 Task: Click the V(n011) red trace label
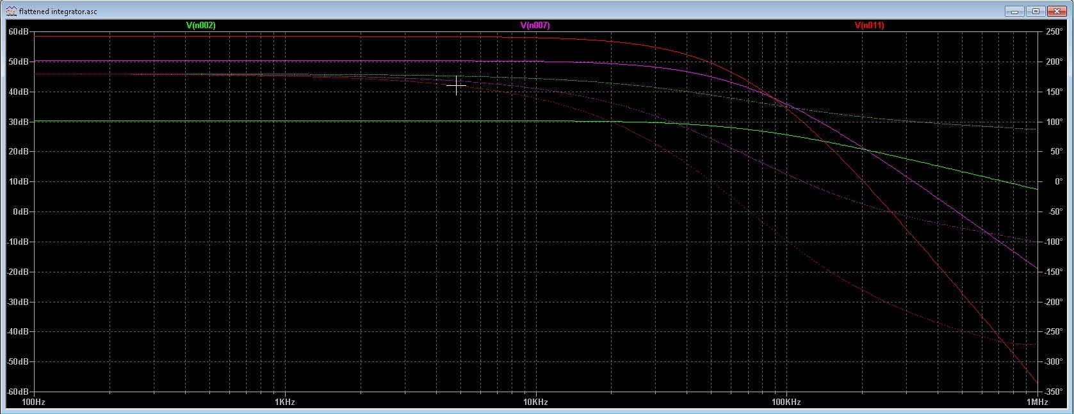(x=869, y=26)
